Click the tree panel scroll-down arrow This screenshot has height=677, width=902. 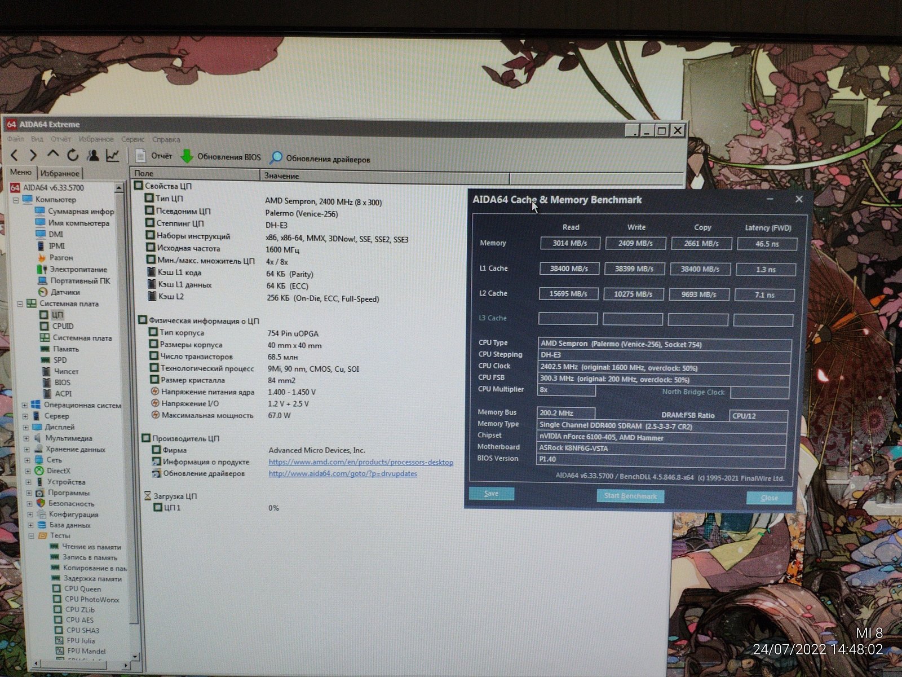[x=135, y=657]
